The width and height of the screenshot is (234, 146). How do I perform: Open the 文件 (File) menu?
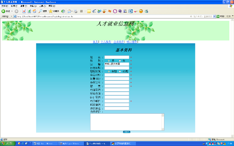pos(5,6)
